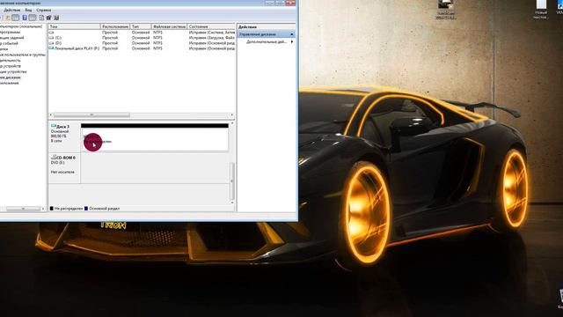This screenshot has height=317, width=563.
Task: Click the CD-ROM 0 DVD label block
Action: coord(64,168)
